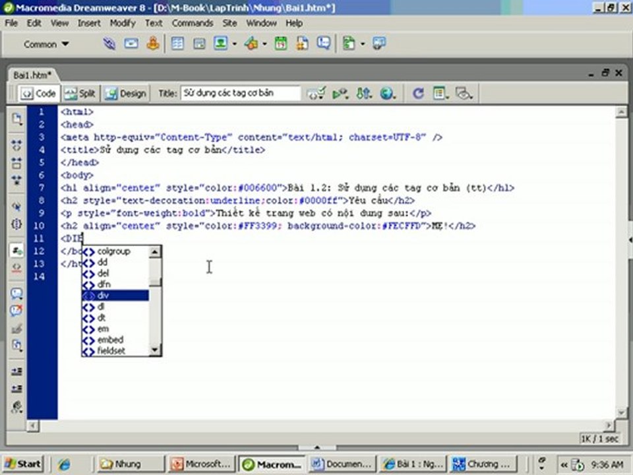Click Open Documents in the coding toolbar
The height and width of the screenshot is (475, 633).
pos(16,119)
